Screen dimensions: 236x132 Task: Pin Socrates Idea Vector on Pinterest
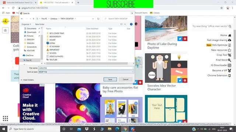(185, 80)
